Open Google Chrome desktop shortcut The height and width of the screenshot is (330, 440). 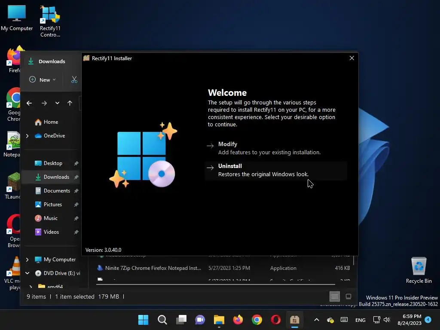(13, 104)
